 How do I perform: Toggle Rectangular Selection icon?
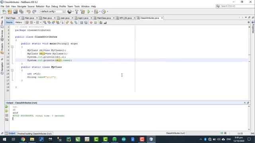pyautogui.click(x=62, y=23)
